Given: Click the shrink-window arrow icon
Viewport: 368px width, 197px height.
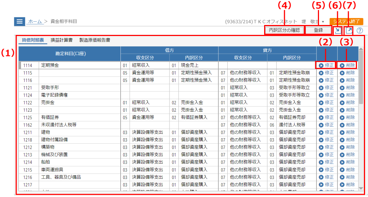Looking at the screenshot, I should [338, 31].
